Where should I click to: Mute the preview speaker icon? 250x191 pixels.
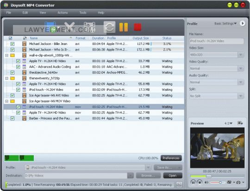coord(206,182)
